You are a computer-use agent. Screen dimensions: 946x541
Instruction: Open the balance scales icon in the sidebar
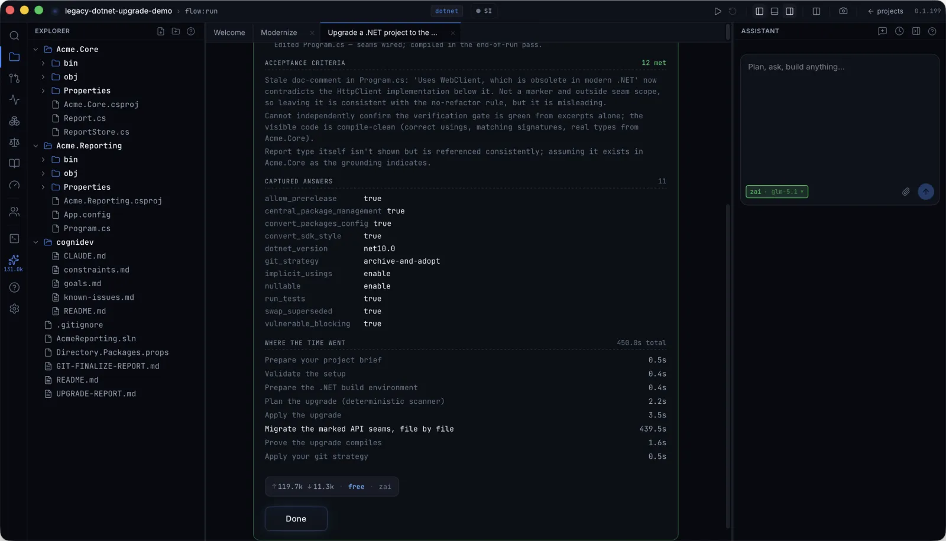tap(14, 142)
